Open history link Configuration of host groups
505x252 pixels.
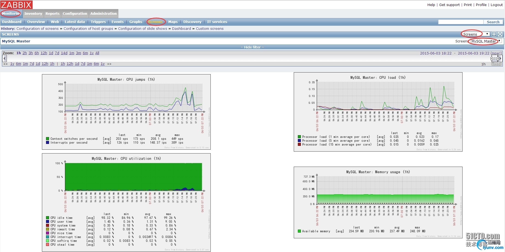click(x=88, y=28)
